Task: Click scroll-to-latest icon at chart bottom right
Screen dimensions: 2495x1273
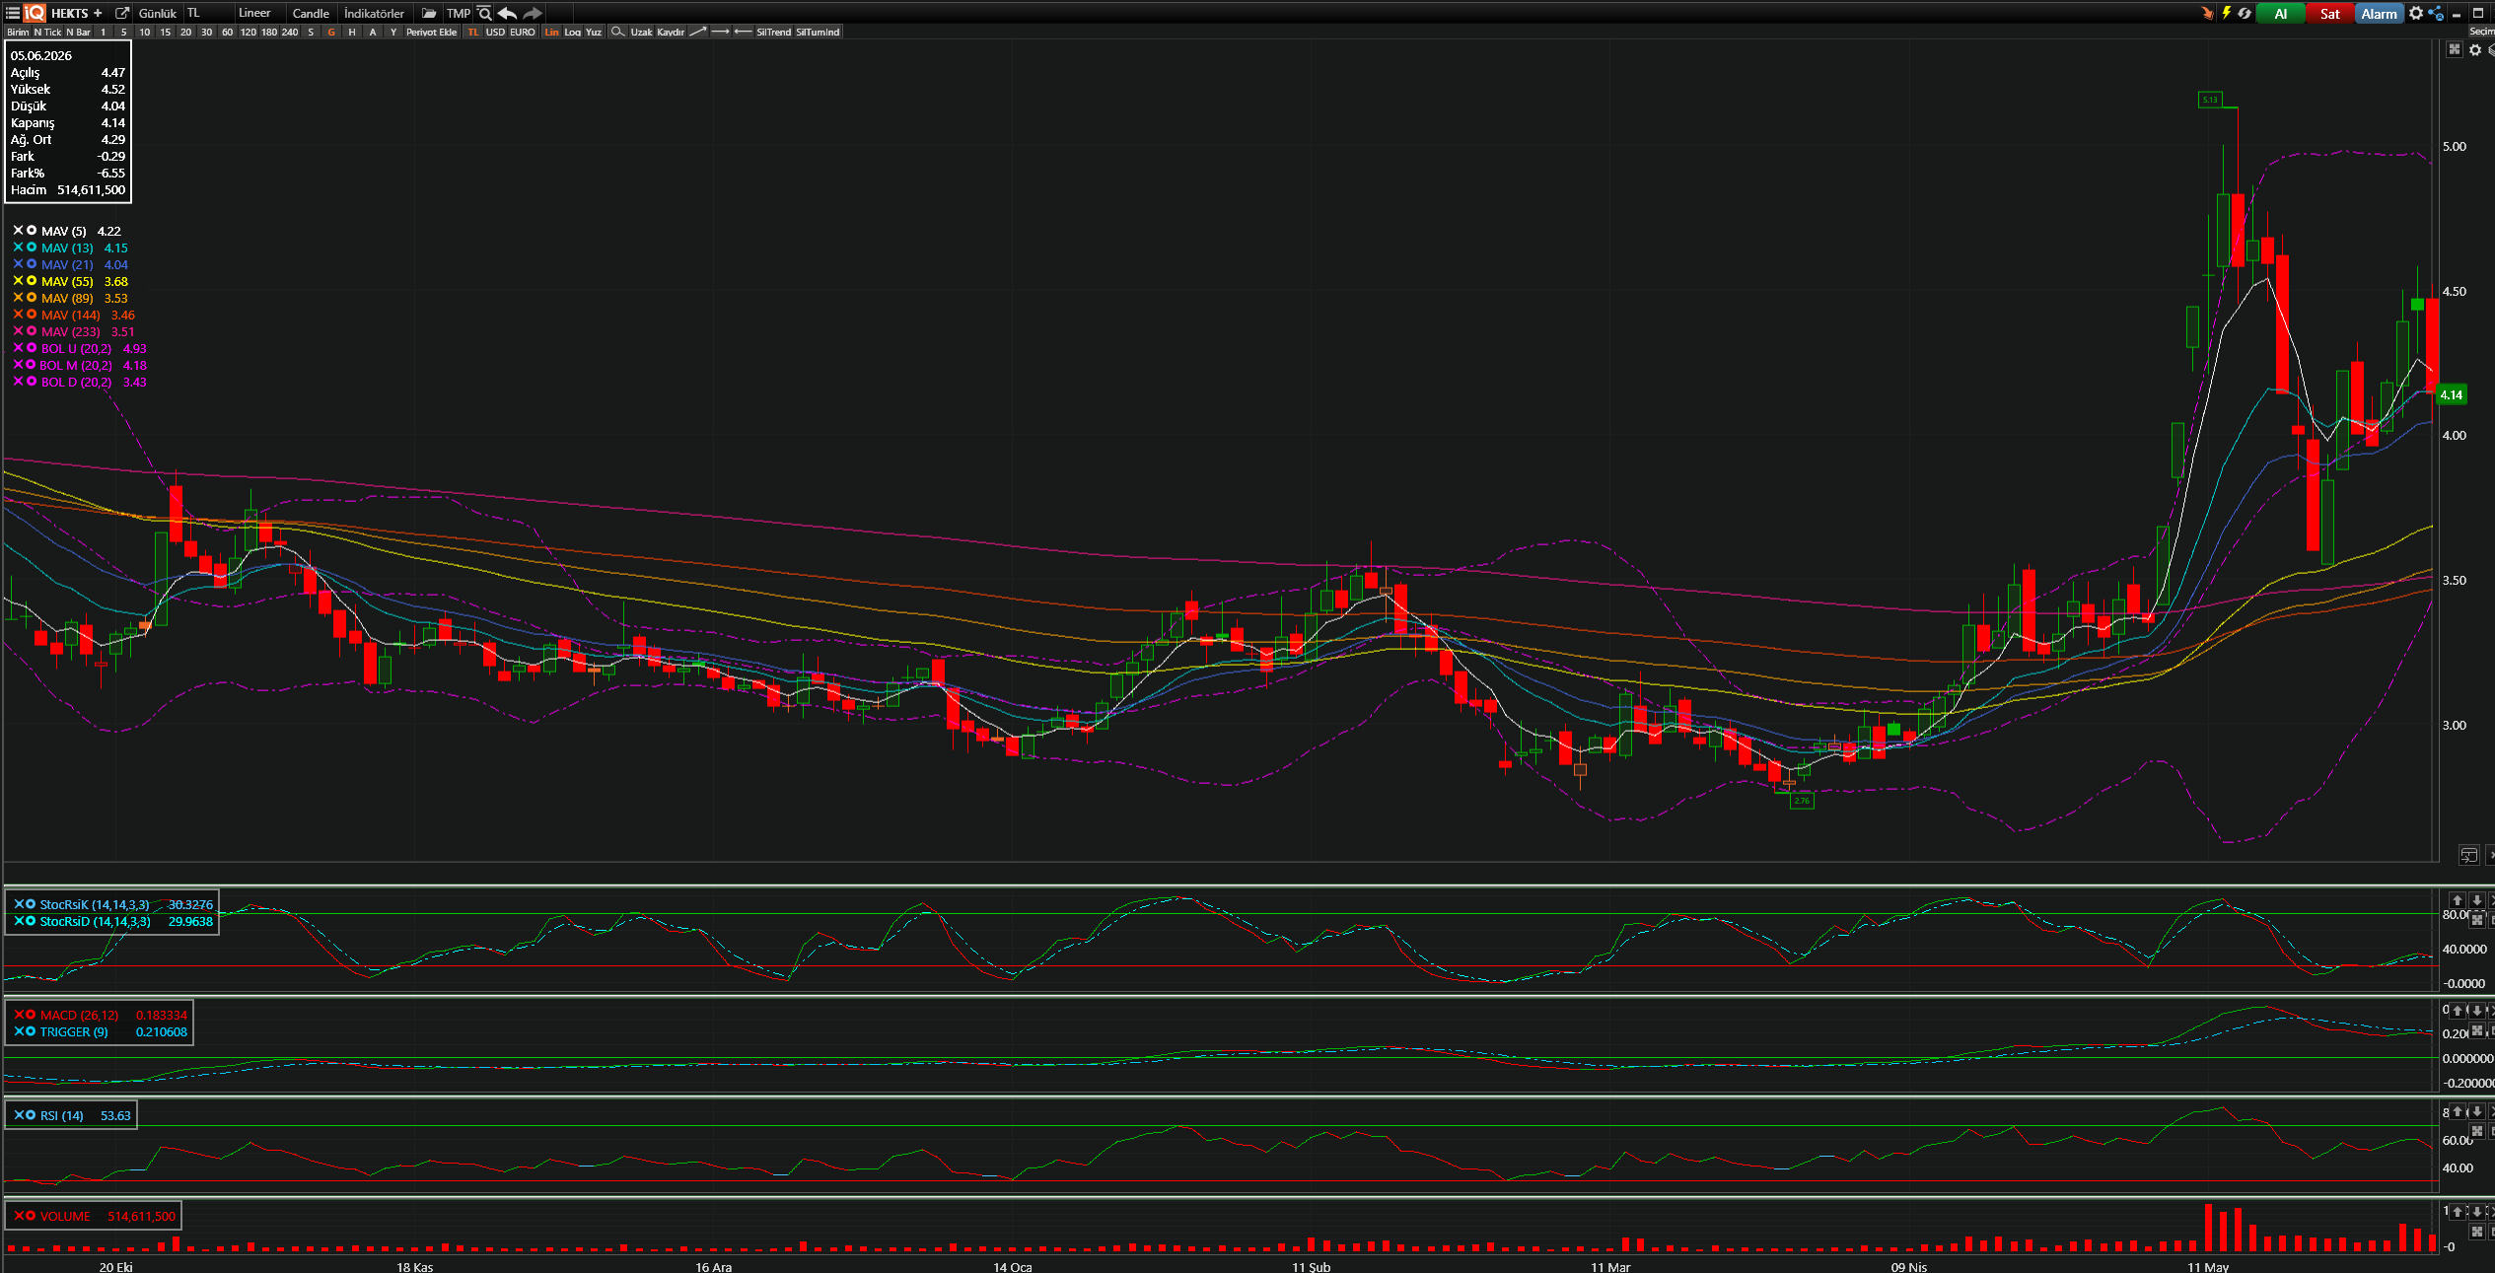Action: [x=2468, y=854]
